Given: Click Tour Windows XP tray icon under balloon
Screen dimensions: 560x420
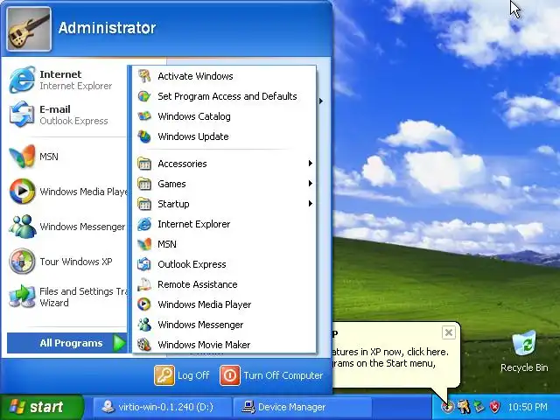Looking at the screenshot, I should click(447, 407).
